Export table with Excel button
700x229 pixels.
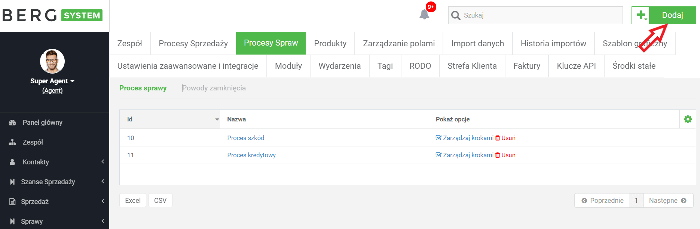(x=133, y=200)
